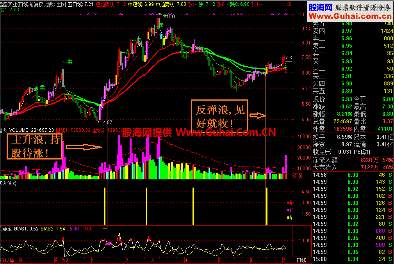Click the 收益(一) -0.031 value
Image resolution: width=394 pixels, height=264 pixels.
tap(344, 152)
